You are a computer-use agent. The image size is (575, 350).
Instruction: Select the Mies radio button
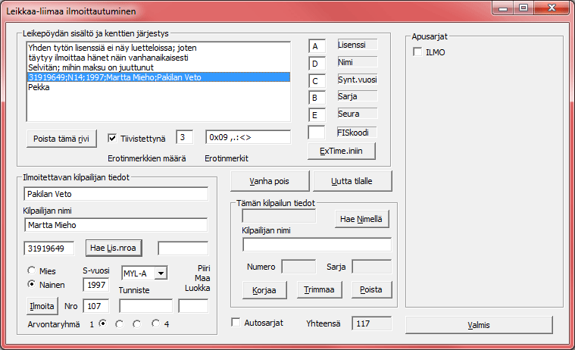pos(31,271)
